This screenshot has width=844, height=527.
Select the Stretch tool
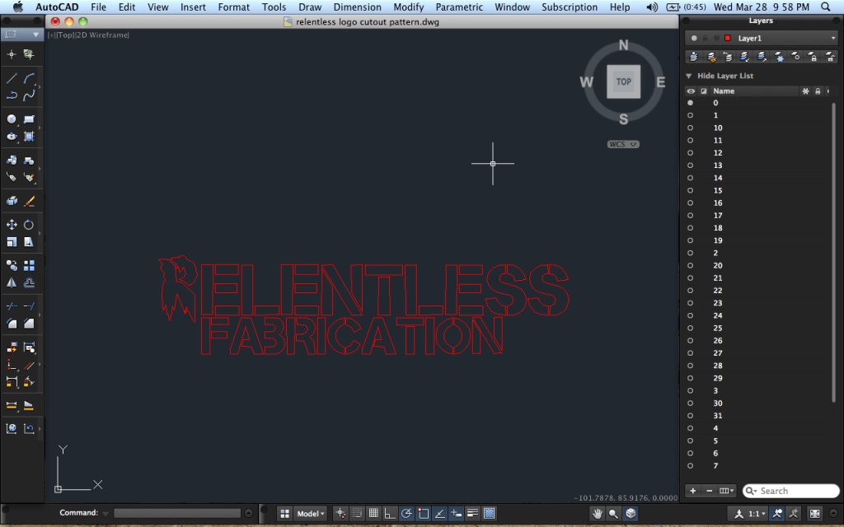coord(29,242)
